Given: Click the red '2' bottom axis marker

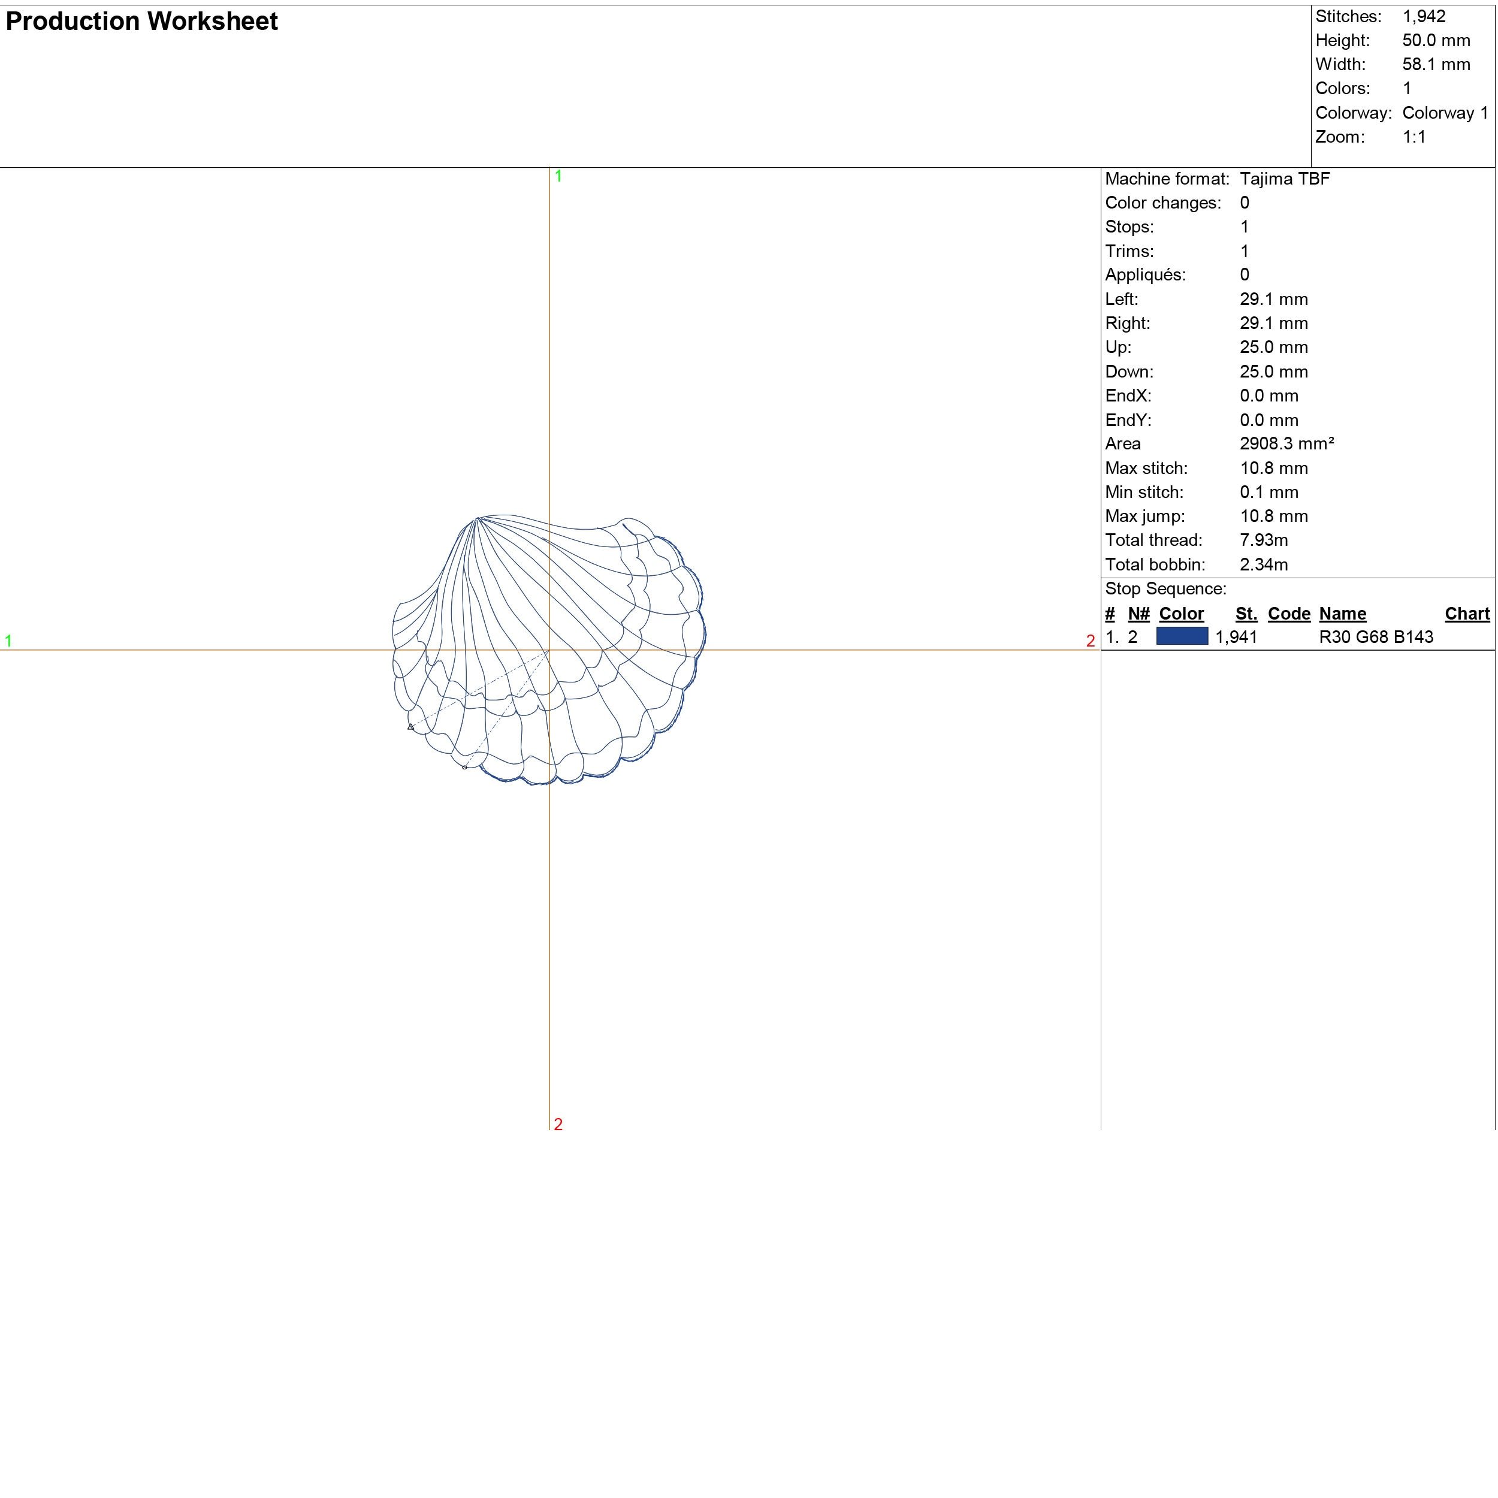Looking at the screenshot, I should [x=558, y=1124].
